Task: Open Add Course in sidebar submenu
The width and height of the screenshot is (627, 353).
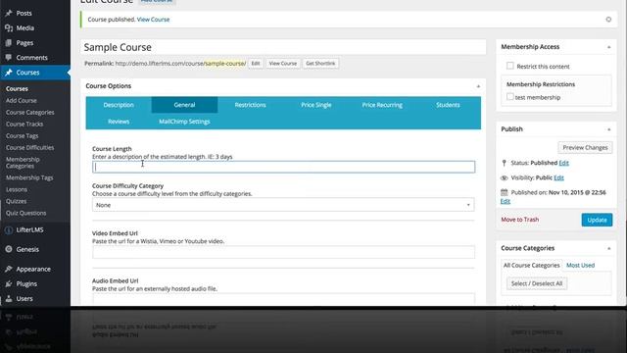Action: pos(22,100)
